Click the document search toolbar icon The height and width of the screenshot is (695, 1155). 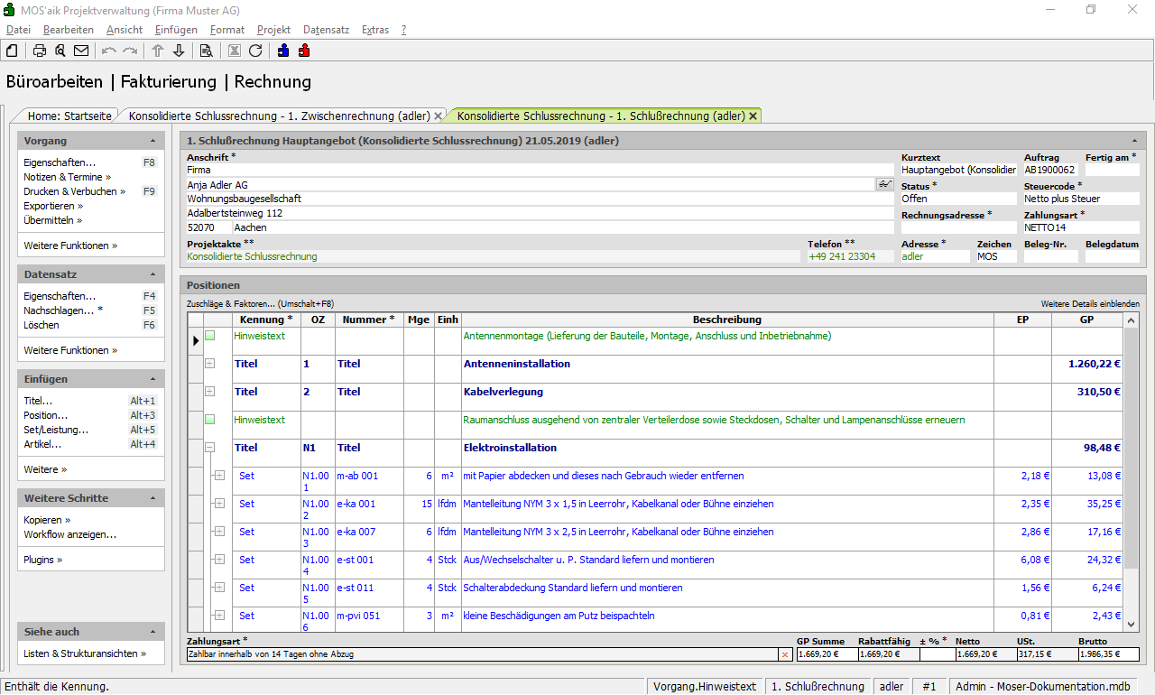[207, 51]
